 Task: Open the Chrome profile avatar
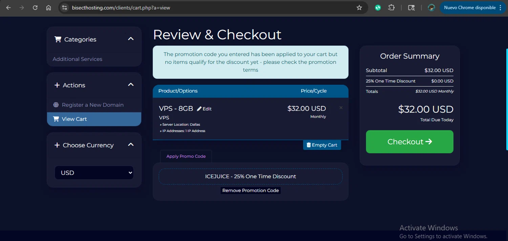point(431,7)
